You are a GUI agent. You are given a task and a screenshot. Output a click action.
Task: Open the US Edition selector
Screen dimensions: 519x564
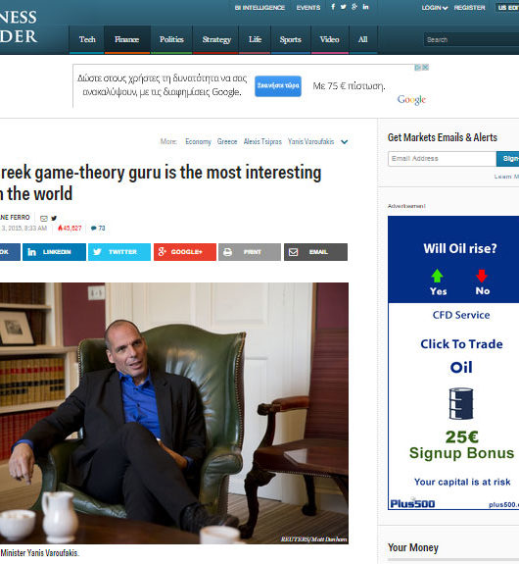pyautogui.click(x=508, y=8)
